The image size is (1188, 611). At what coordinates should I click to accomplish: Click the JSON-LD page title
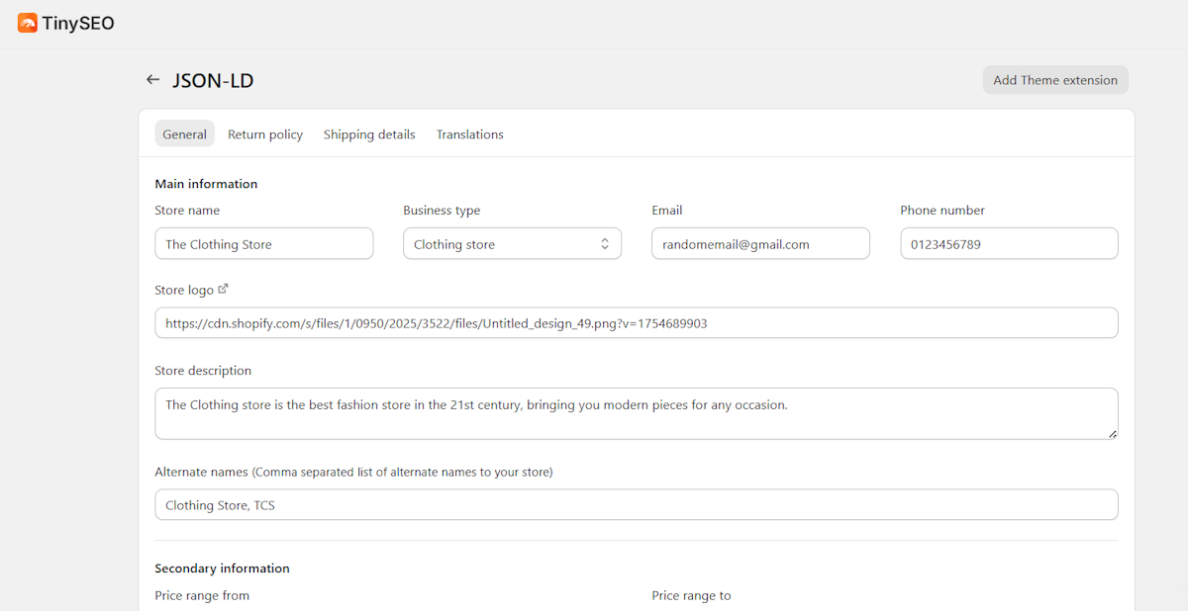213,80
